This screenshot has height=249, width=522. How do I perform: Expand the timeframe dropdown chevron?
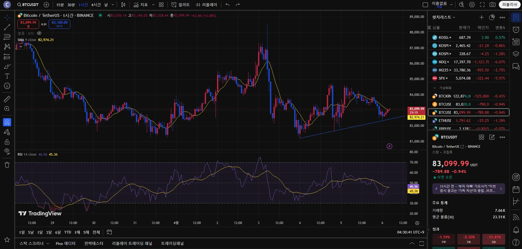[x=113, y=5]
